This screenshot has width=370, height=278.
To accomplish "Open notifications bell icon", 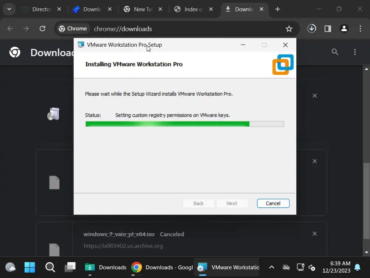I will pos(357,268).
